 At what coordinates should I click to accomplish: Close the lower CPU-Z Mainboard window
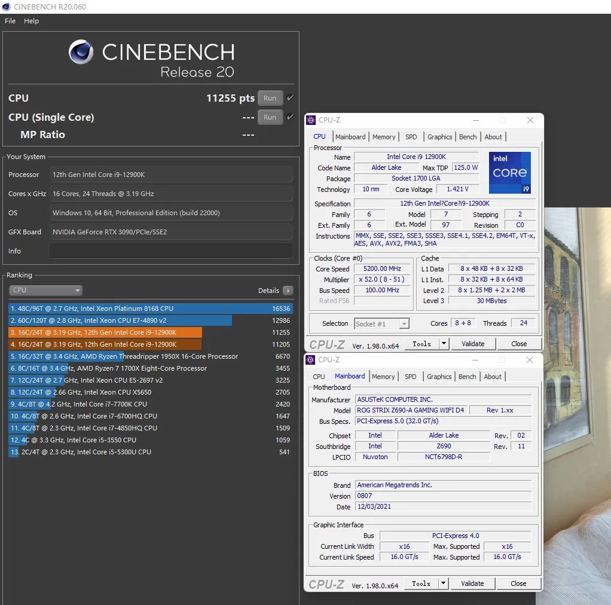[529, 360]
